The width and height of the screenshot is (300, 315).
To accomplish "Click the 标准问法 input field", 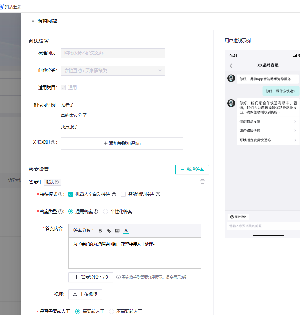I will click(x=113, y=53).
